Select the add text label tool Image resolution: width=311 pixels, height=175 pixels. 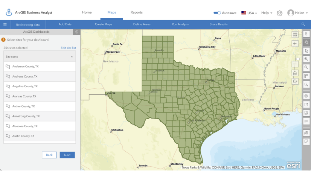(306, 85)
